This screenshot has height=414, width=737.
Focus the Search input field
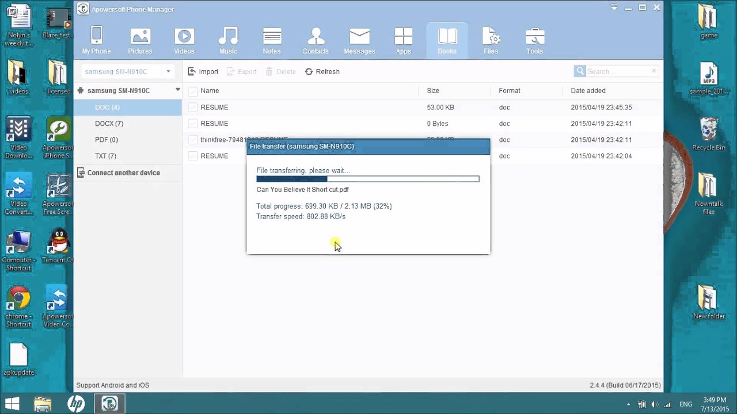[x=618, y=71]
